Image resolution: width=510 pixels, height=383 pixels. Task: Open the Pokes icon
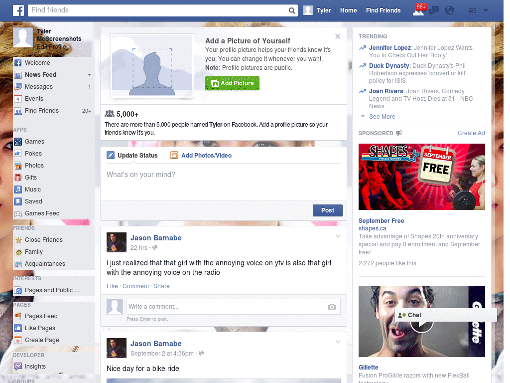pyautogui.click(x=18, y=154)
